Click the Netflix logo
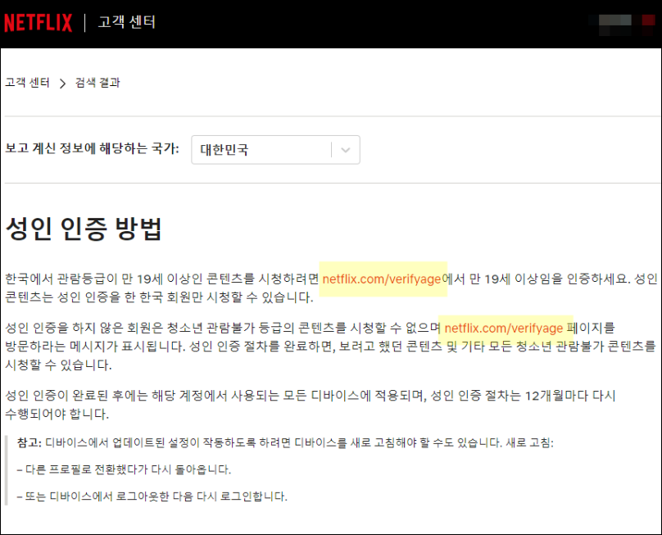Screen dimensions: 662x535 38,23
